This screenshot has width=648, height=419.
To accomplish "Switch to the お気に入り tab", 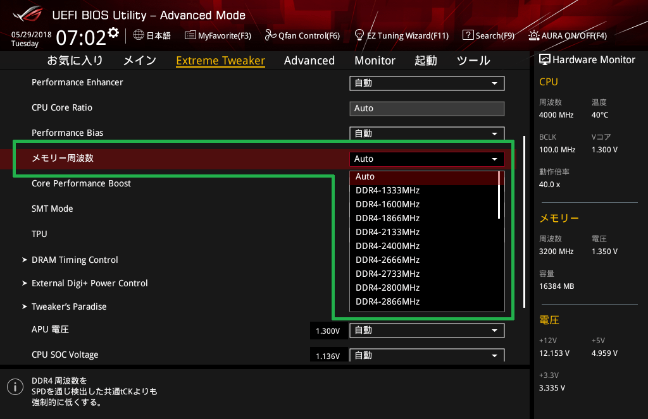I will click(75, 60).
